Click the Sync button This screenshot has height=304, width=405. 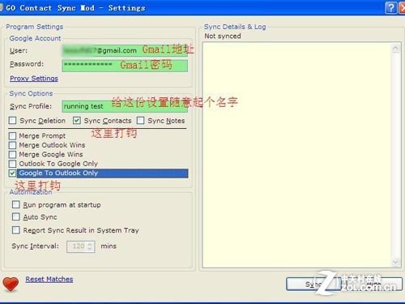(x=313, y=285)
